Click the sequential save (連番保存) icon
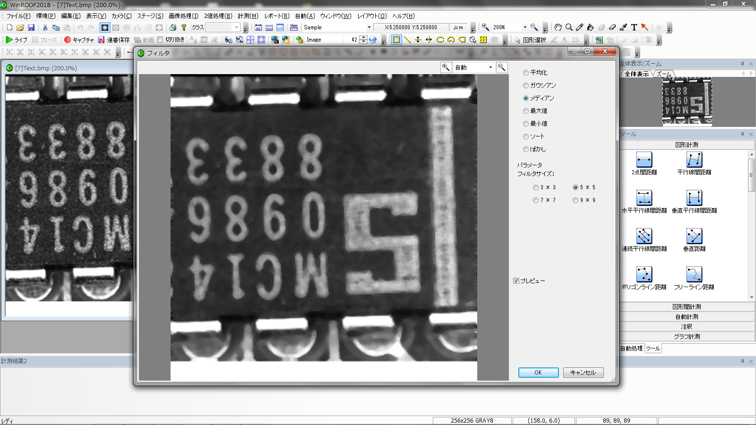 101,40
